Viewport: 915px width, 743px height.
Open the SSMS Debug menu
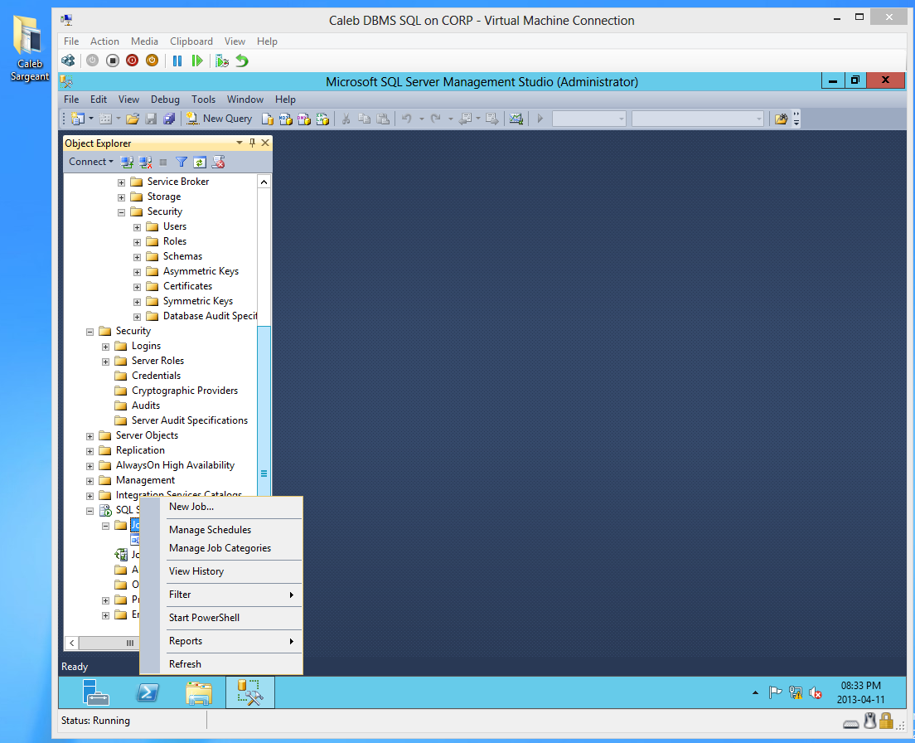165,100
